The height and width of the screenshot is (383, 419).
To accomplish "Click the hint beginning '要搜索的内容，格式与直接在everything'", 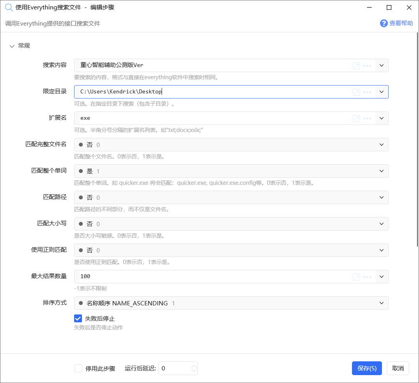I will 147,77.
